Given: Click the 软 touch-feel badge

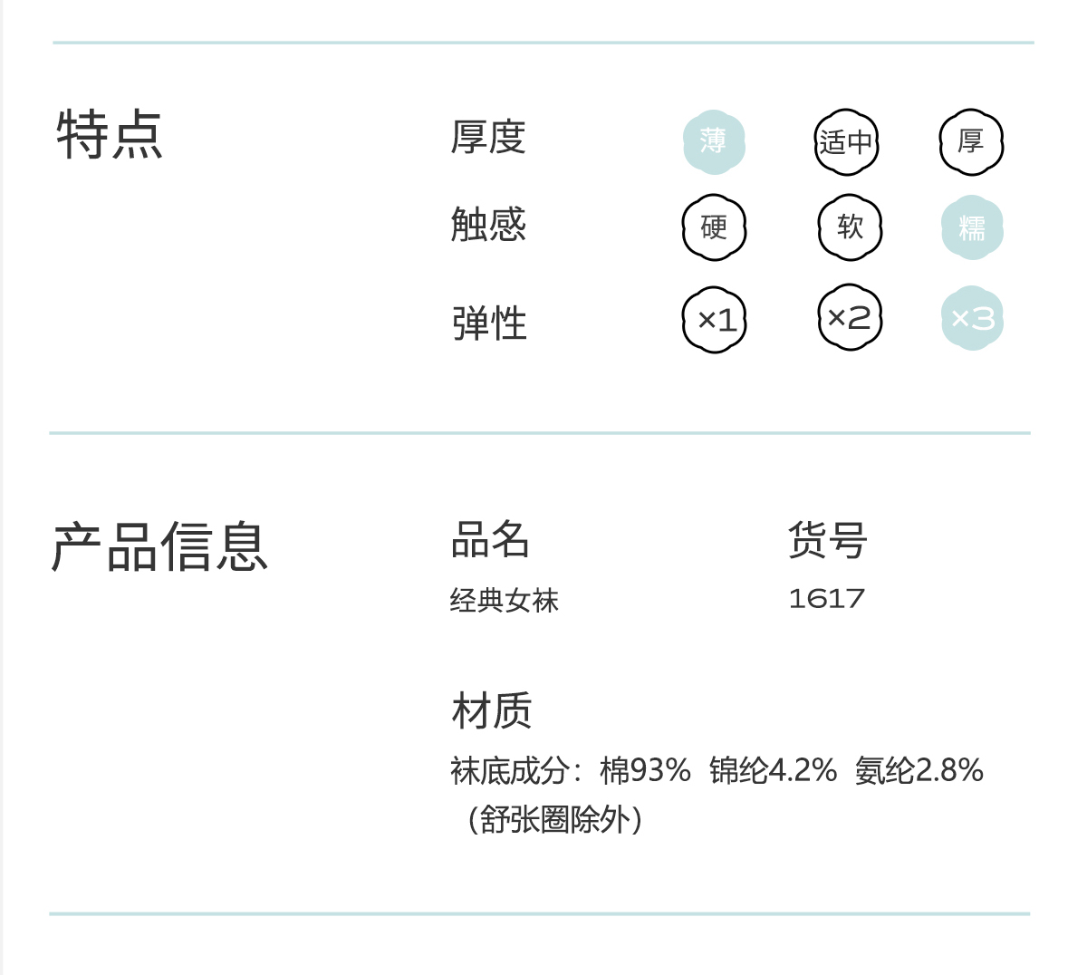Looking at the screenshot, I should 850,227.
